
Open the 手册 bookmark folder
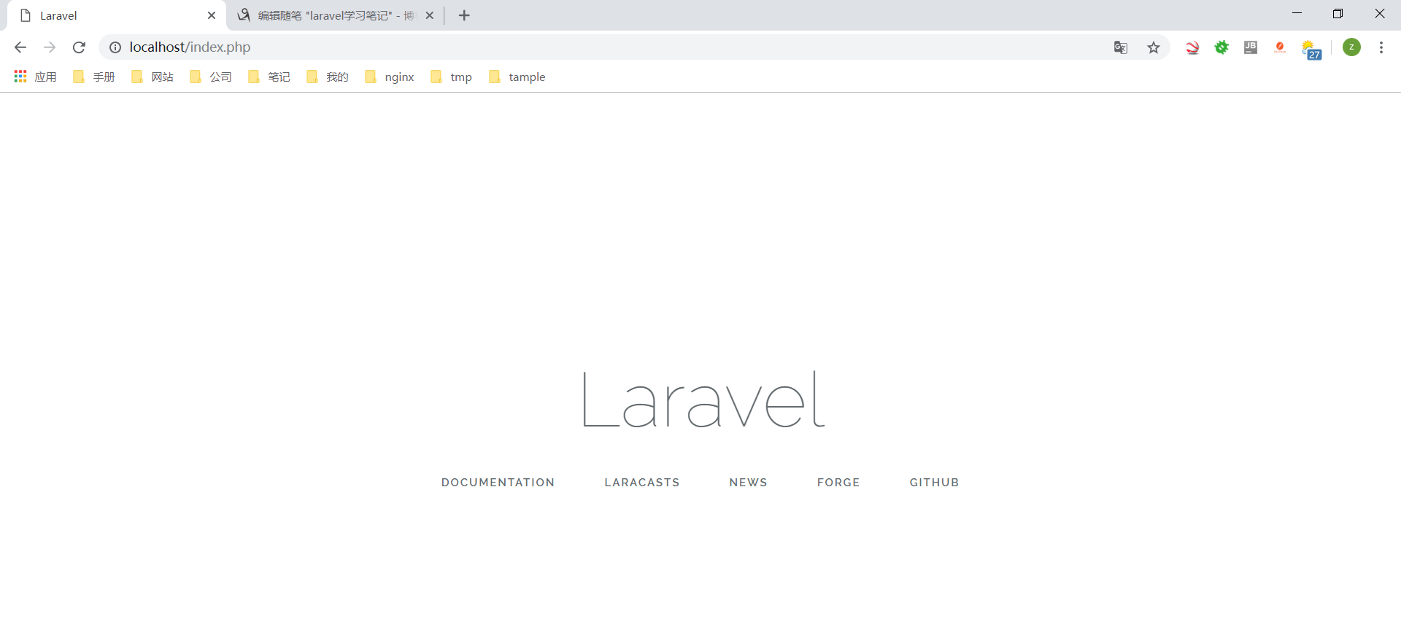click(x=94, y=77)
